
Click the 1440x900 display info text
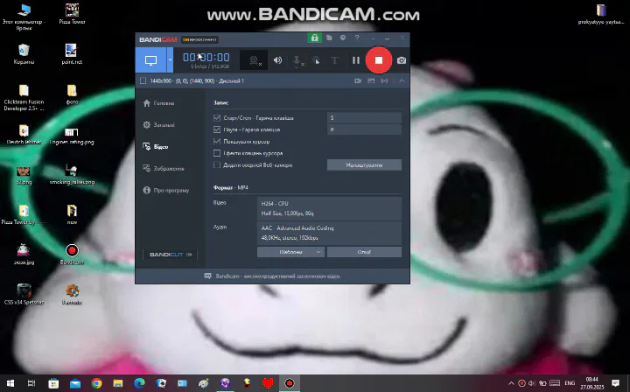pos(197,80)
